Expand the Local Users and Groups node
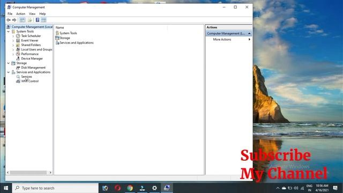Viewport: 343px width, 193px height. [13, 50]
